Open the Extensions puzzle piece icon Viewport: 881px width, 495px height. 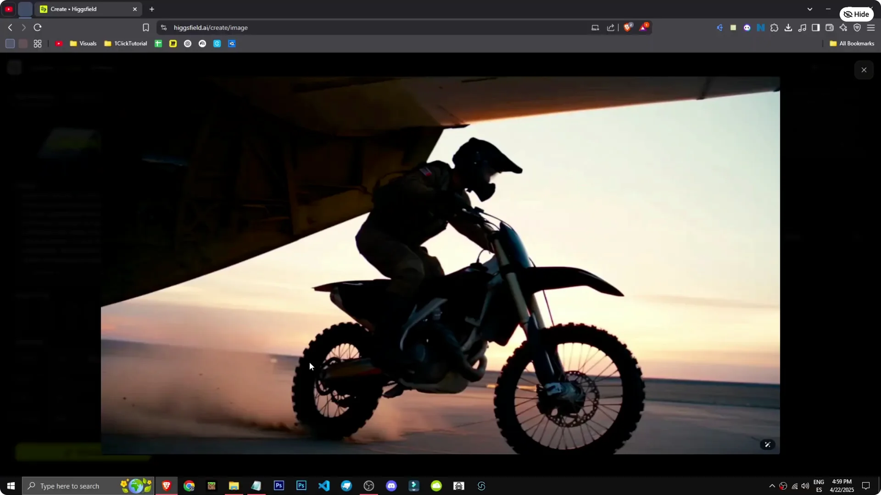[775, 27]
